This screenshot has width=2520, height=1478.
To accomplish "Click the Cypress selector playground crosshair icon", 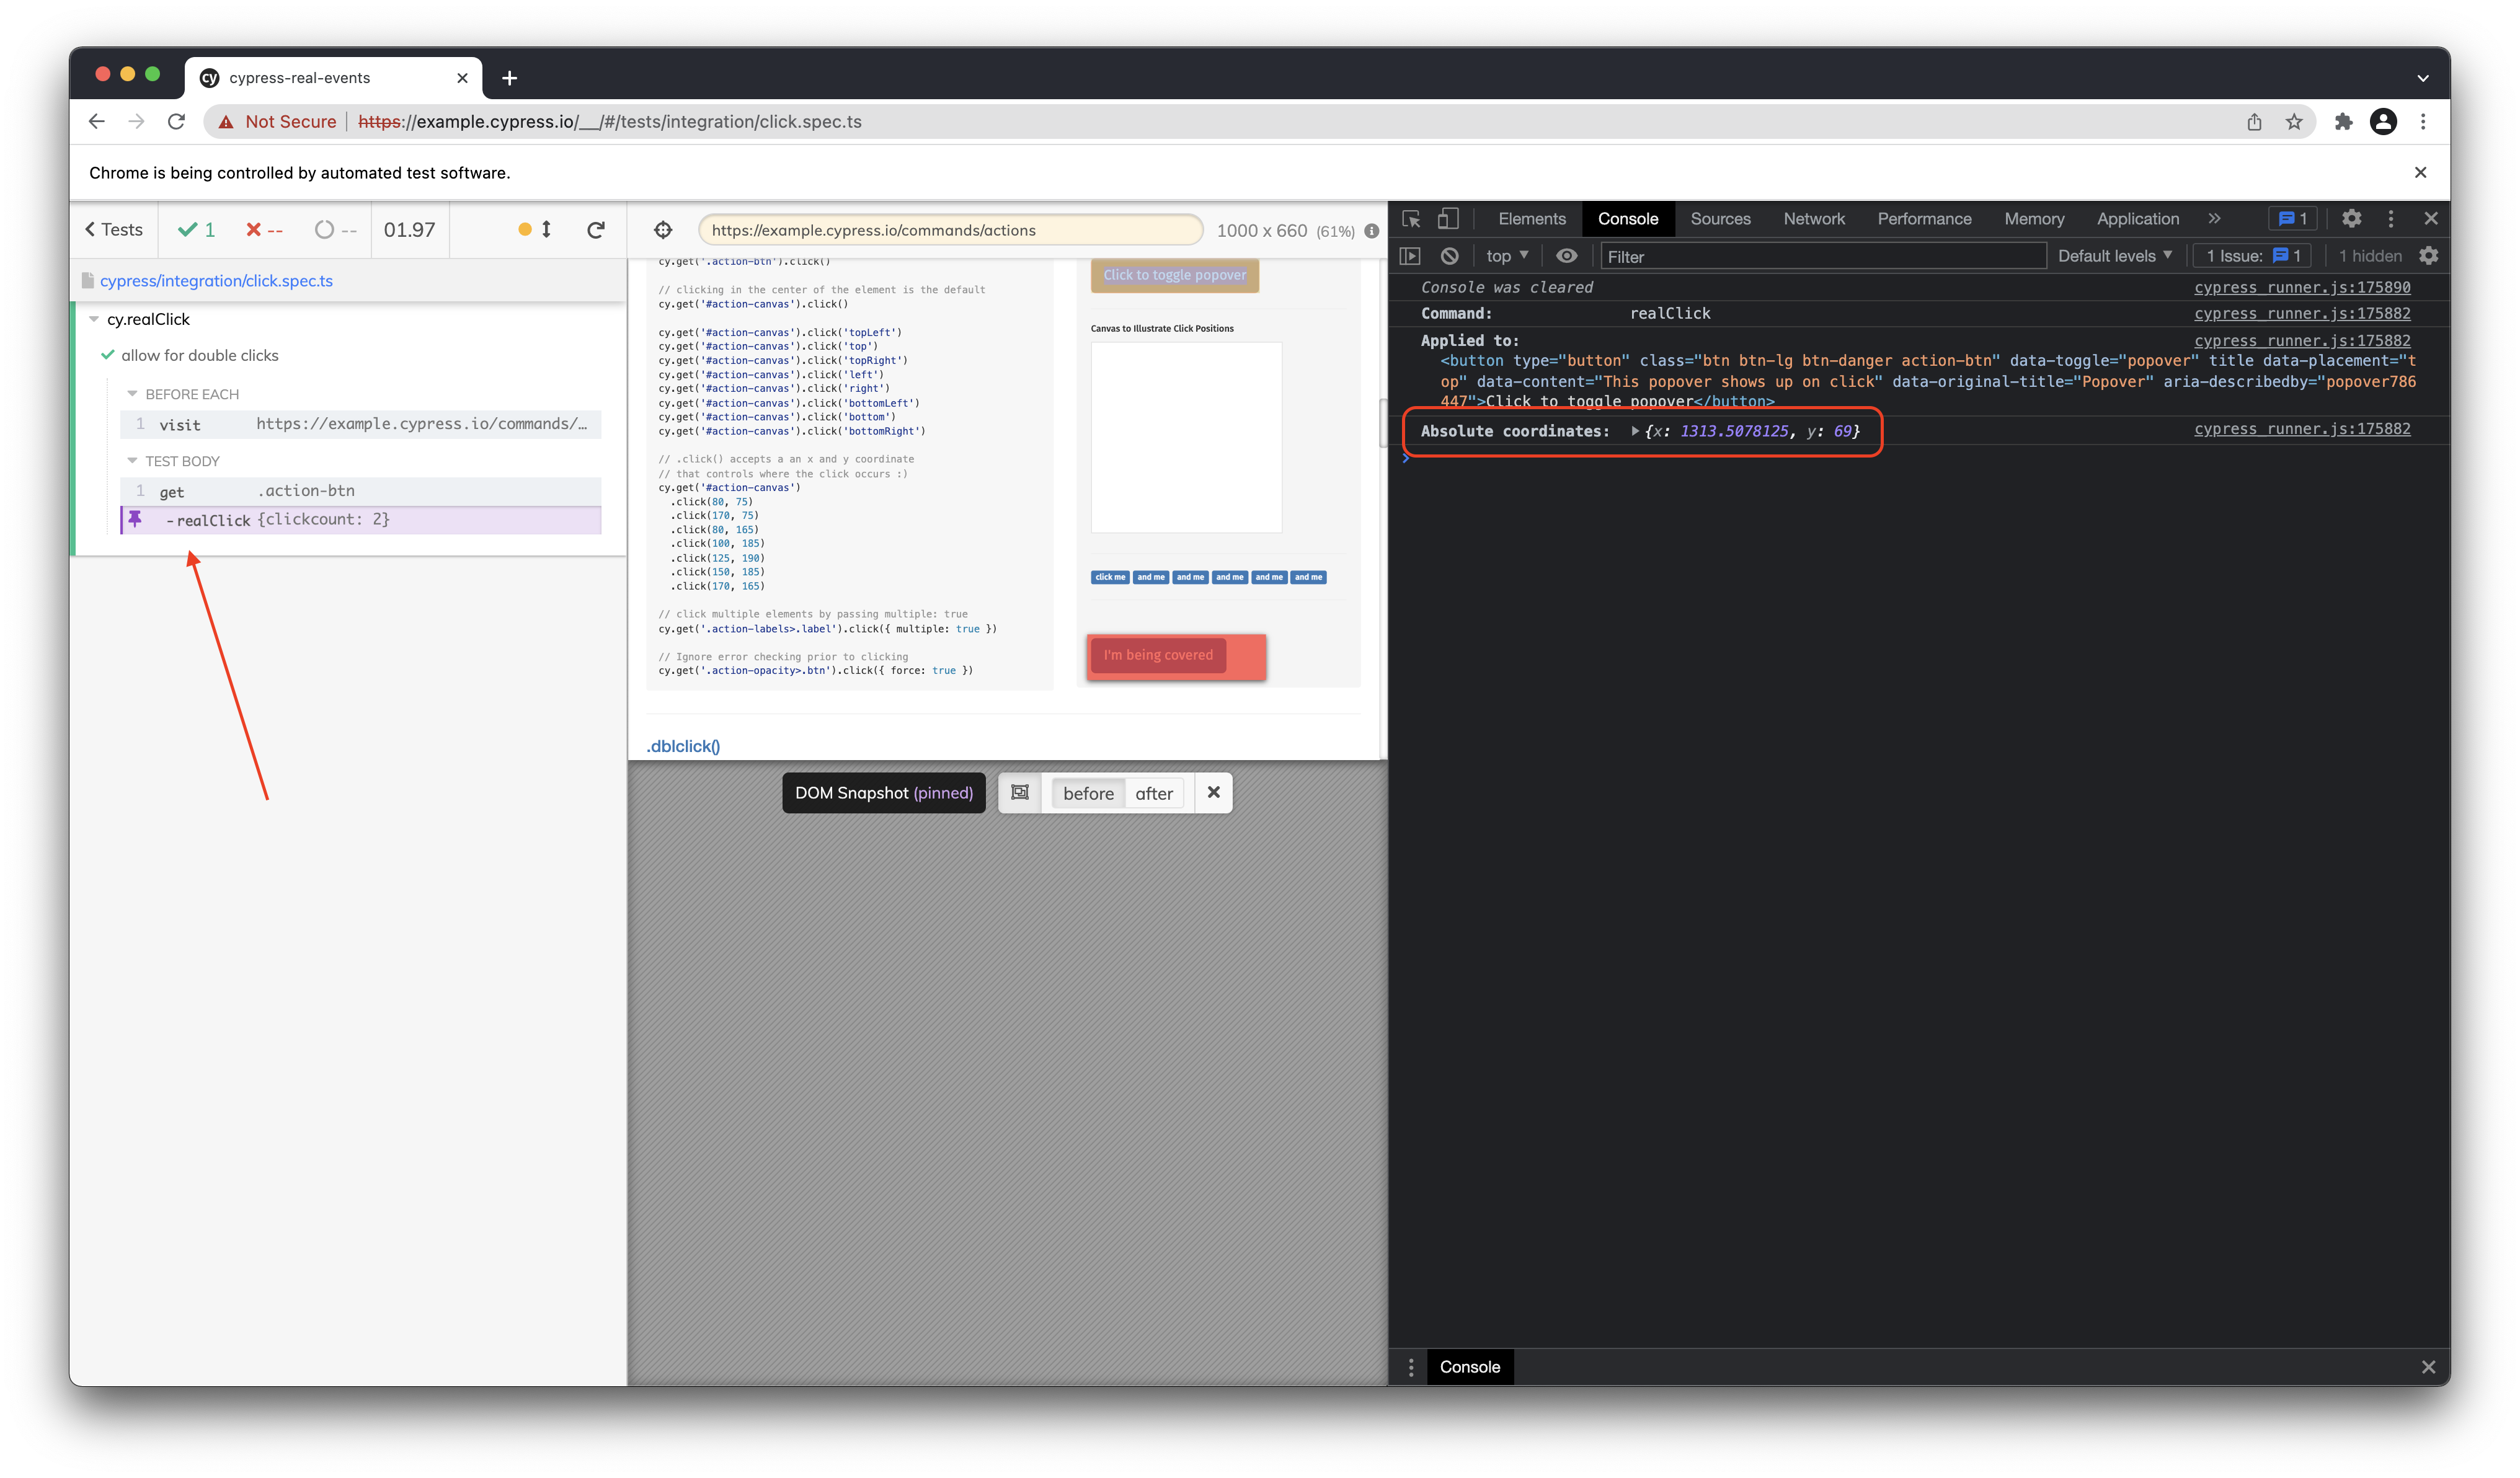I will tap(663, 230).
